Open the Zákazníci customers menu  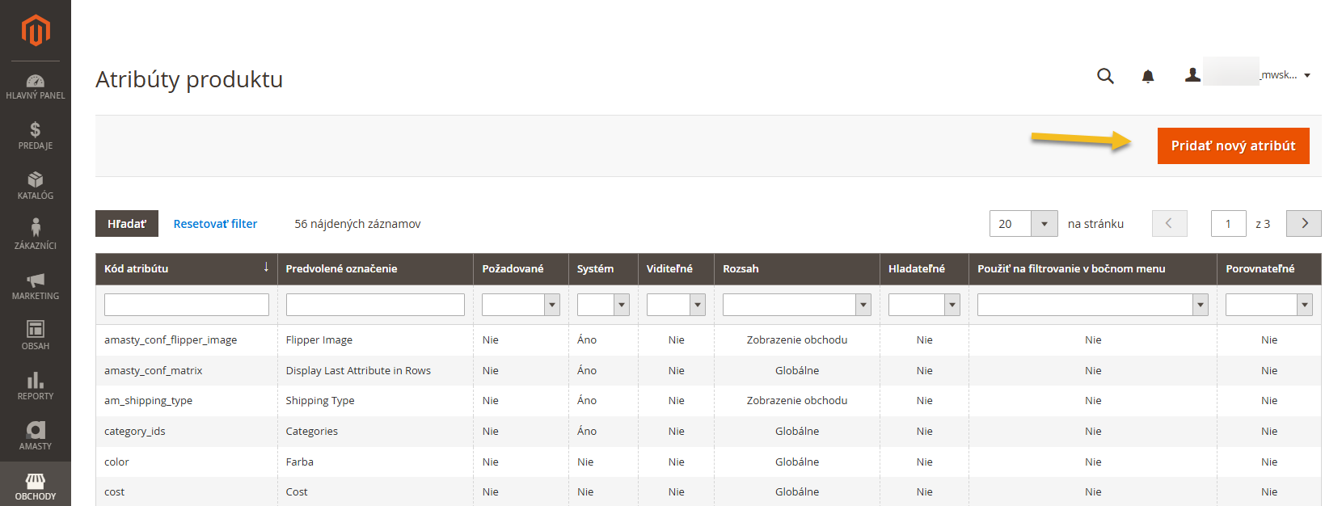(x=36, y=235)
